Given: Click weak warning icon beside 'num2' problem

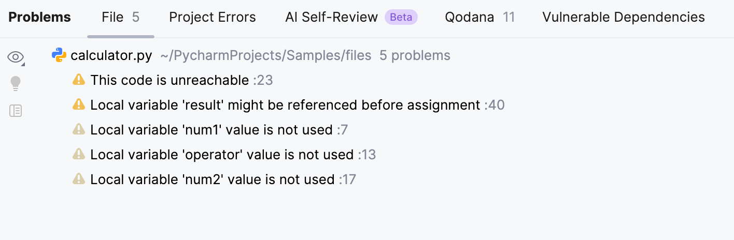Looking at the screenshot, I should (79, 179).
